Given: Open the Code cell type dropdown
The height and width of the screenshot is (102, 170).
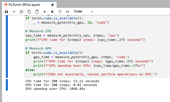Looking at the screenshot, I should (84, 12).
